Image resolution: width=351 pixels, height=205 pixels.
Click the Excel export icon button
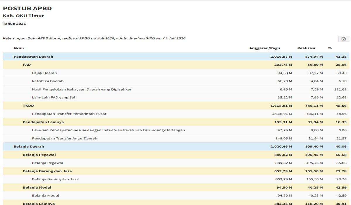coord(344,39)
